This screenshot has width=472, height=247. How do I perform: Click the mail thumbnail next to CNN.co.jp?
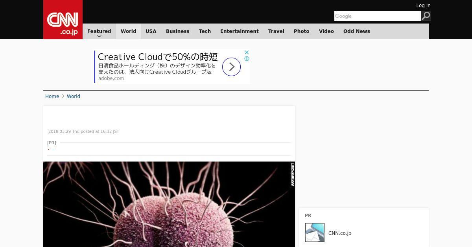click(x=315, y=232)
